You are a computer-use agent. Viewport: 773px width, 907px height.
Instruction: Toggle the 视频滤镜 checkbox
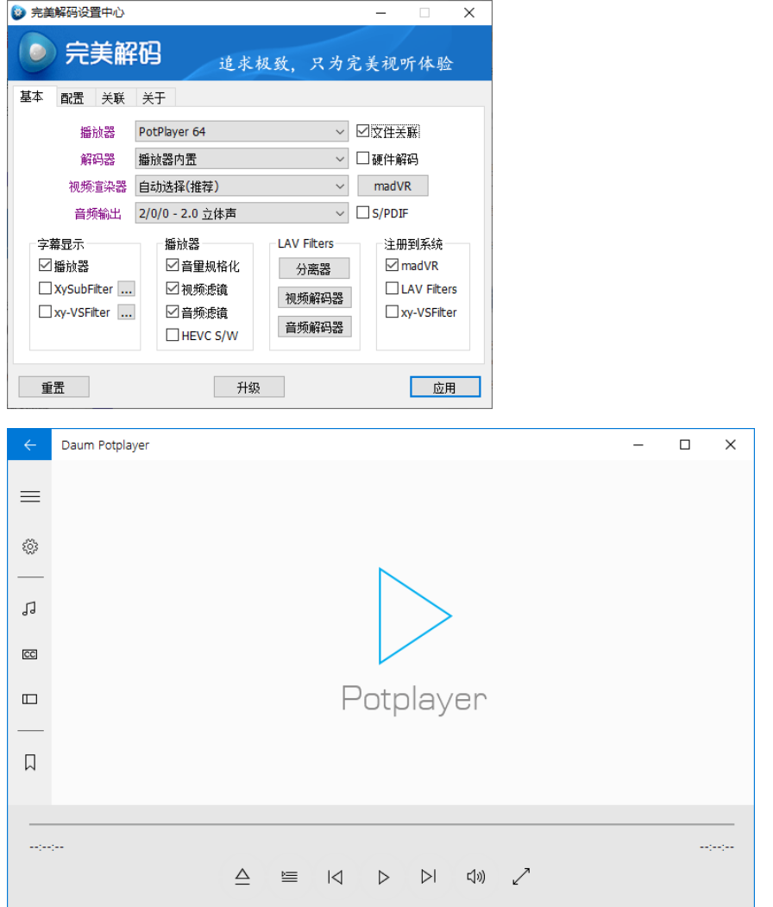click(x=173, y=288)
